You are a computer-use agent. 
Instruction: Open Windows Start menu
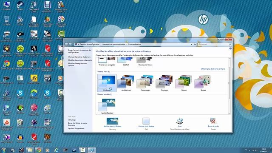[x=4, y=150]
